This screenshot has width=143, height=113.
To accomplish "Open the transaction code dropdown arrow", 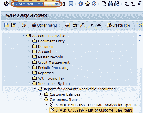I will pyautogui.click(x=56, y=4).
